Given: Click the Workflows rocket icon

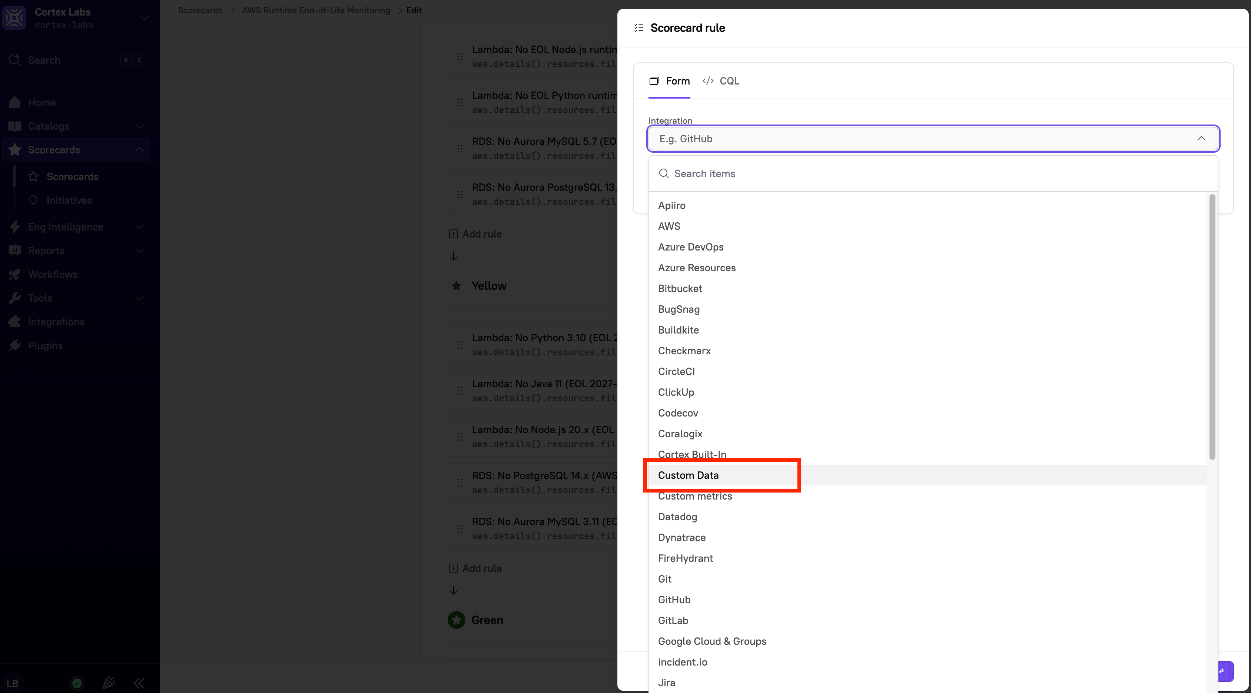Looking at the screenshot, I should click(15, 274).
